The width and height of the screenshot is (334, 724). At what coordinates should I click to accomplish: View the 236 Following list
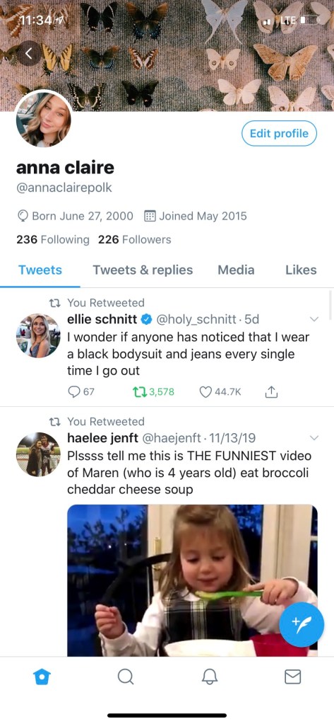53,240
